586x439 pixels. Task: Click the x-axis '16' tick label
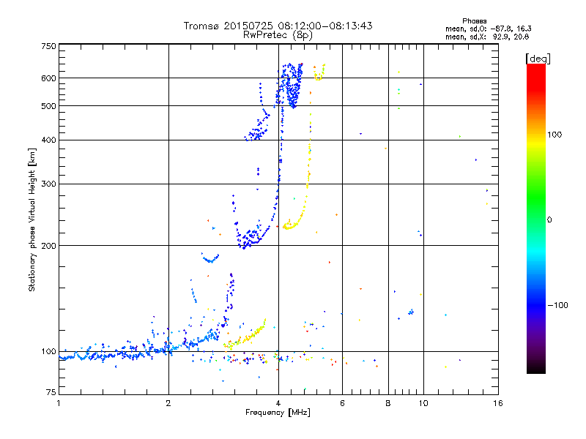tap(498, 403)
